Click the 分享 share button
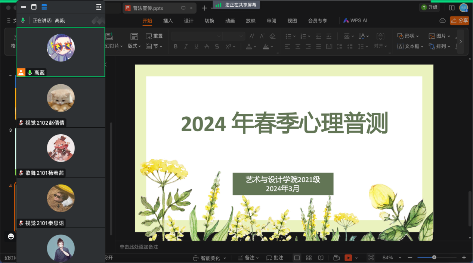Image resolution: width=473 pixels, height=263 pixels. point(459,21)
